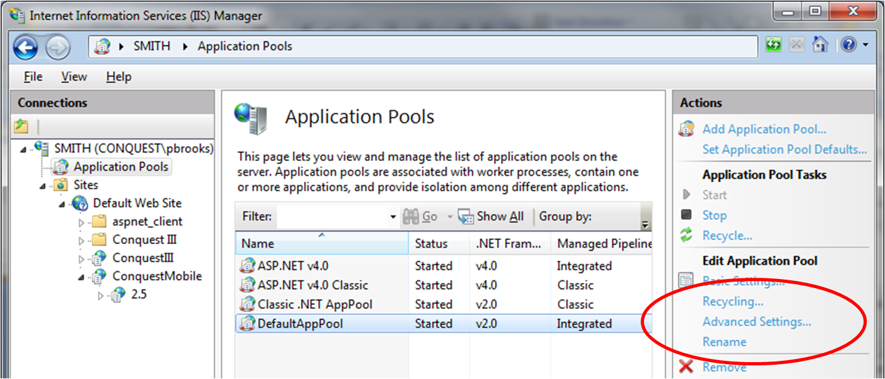Click the Recycle action link
The image size is (885, 379).
[727, 236]
